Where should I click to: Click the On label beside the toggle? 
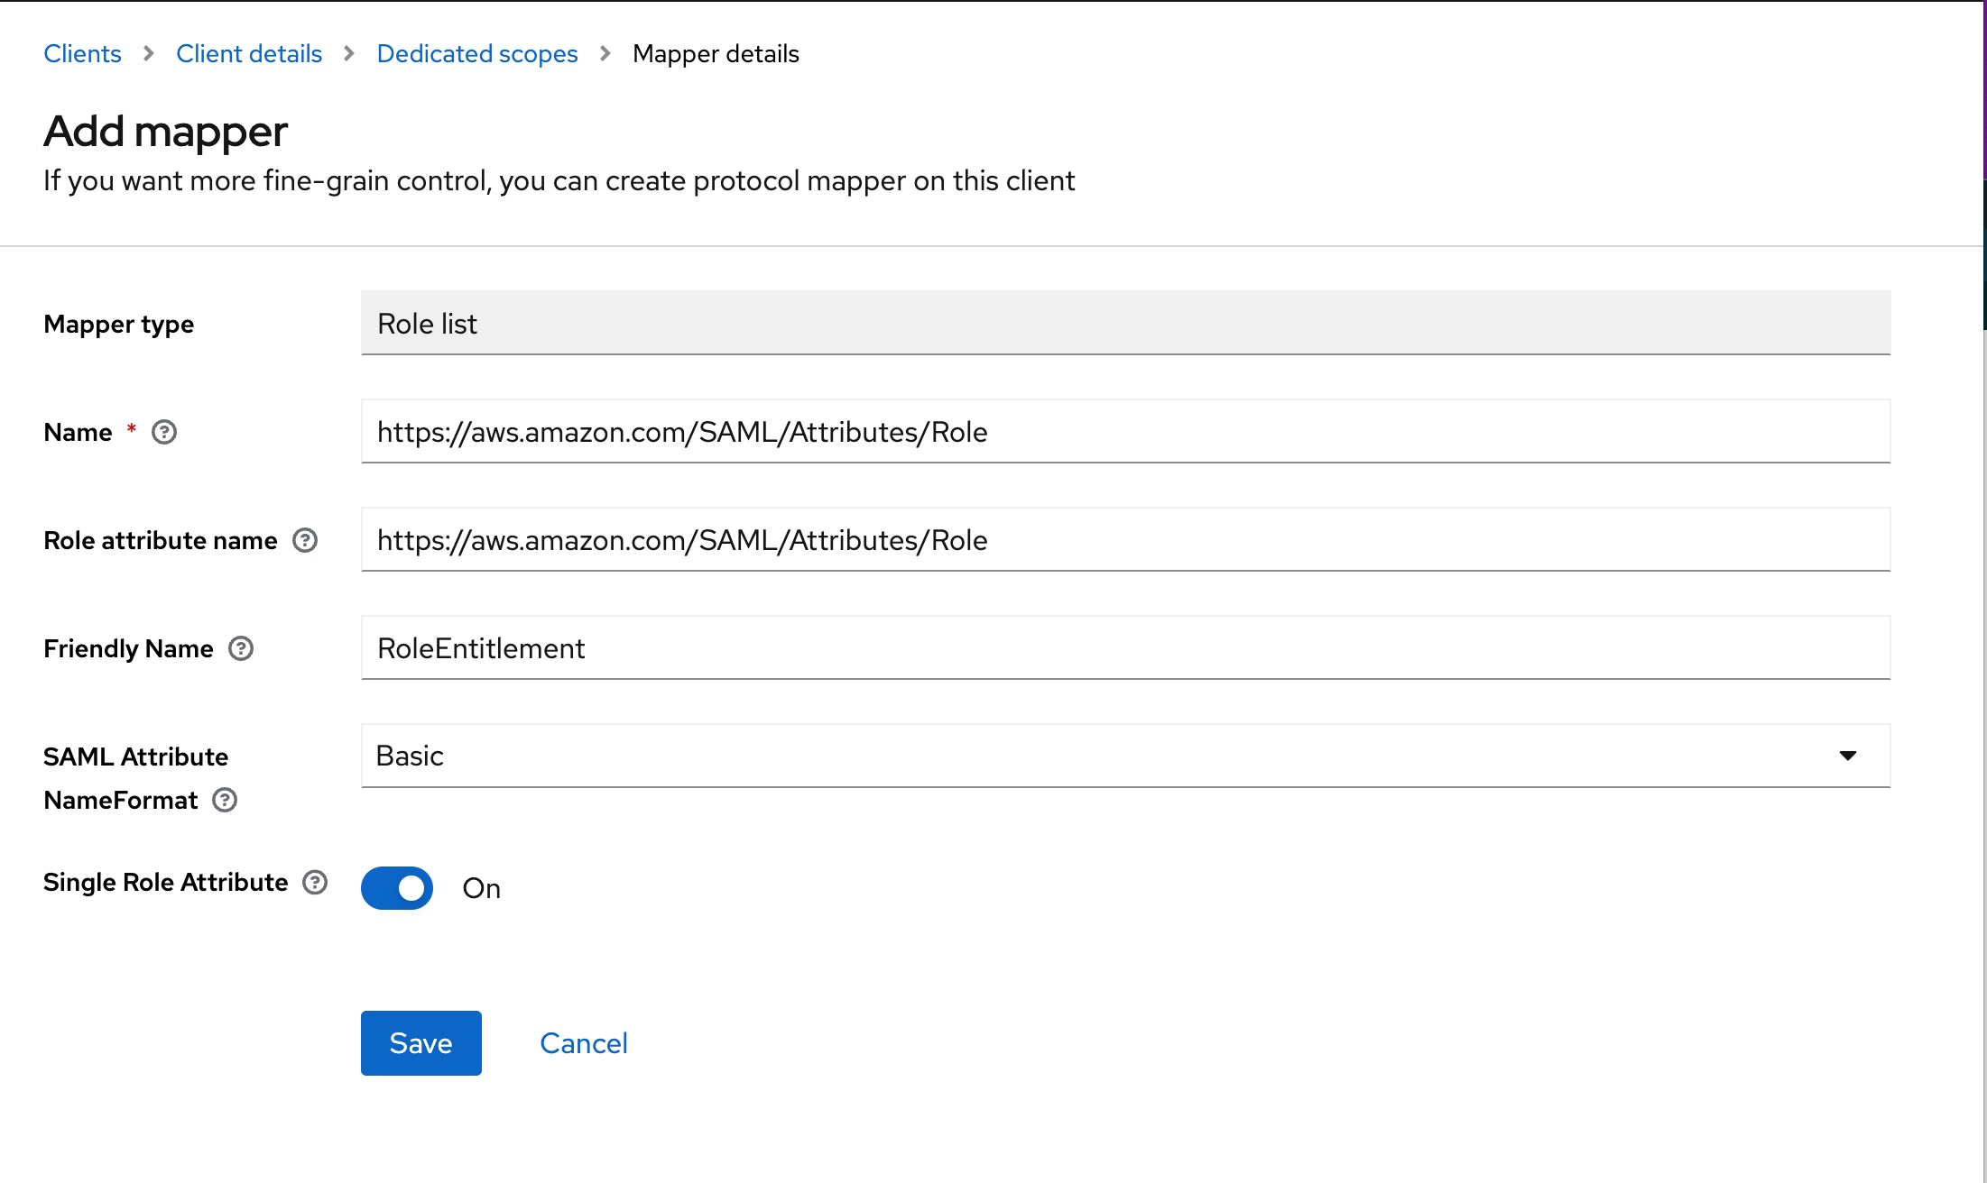[481, 888]
